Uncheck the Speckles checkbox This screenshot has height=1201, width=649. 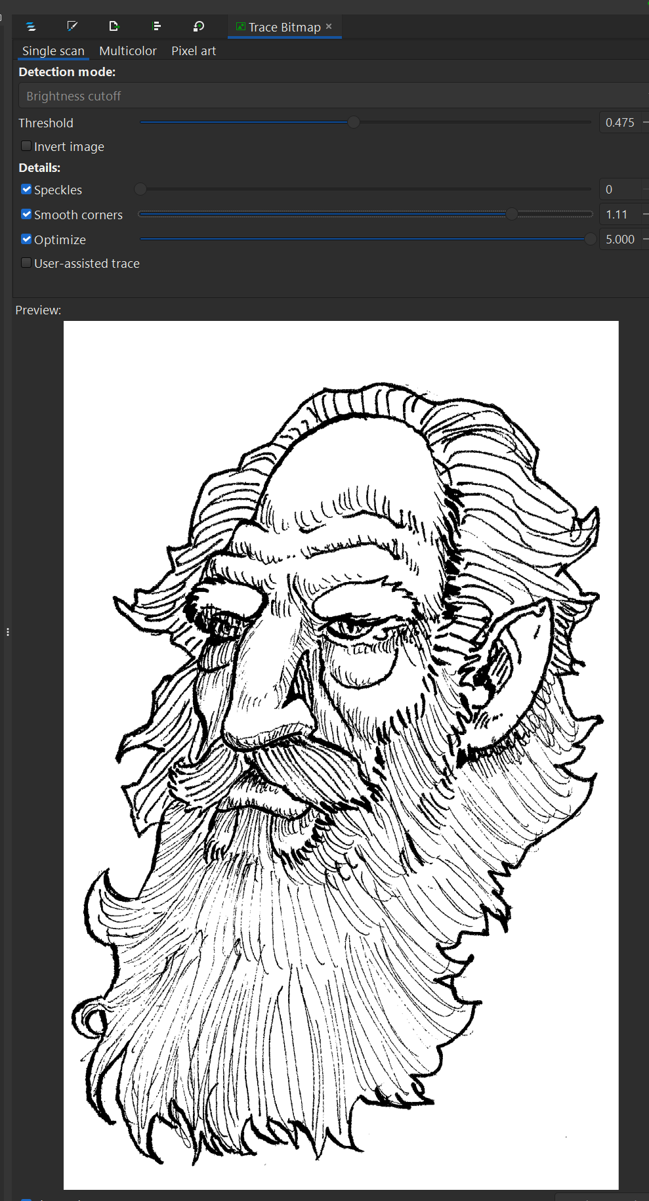point(26,189)
